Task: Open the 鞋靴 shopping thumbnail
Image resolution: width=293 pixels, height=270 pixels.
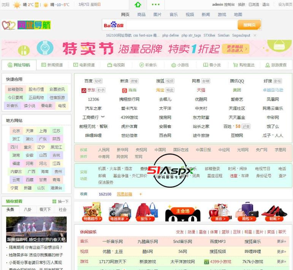Action: [274, 212]
